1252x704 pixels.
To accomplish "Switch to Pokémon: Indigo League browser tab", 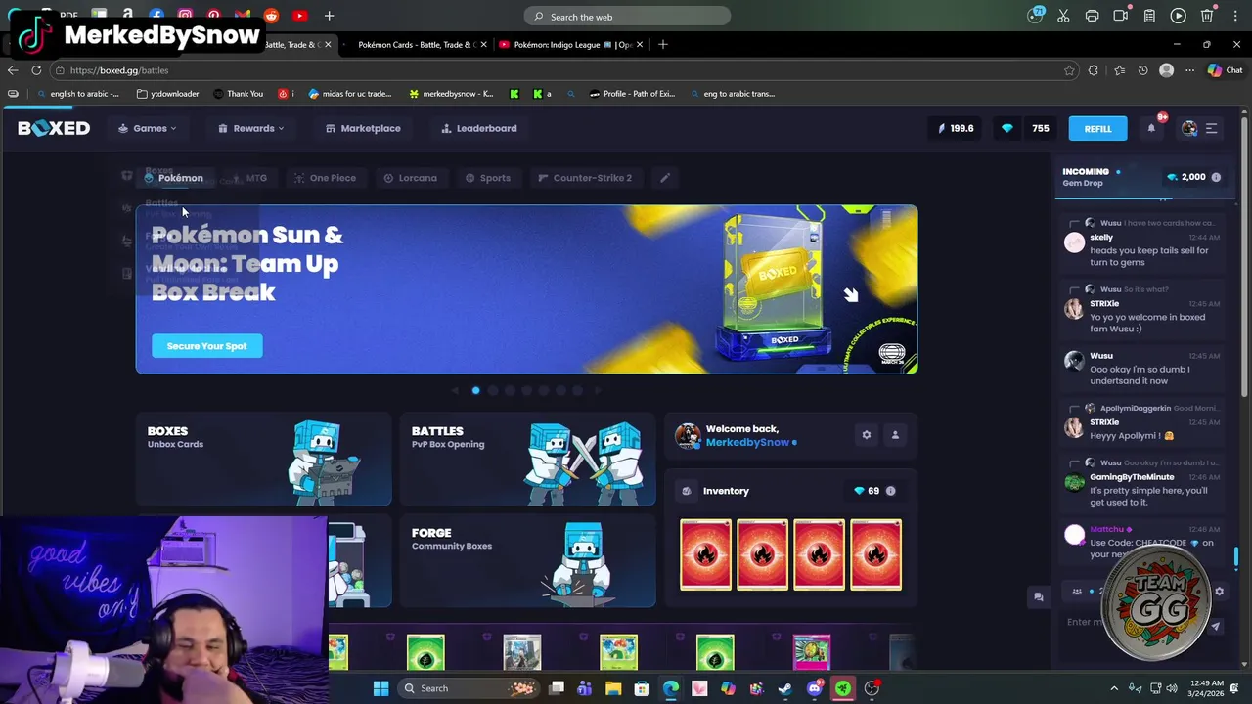I will tap(572, 45).
